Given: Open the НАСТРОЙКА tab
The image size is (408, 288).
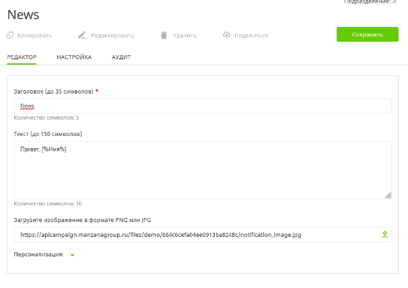Looking at the screenshot, I should tap(74, 57).
